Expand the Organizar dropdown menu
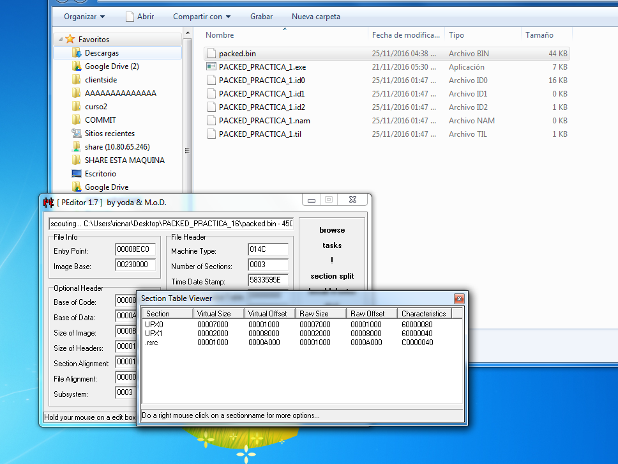The width and height of the screenshot is (618, 464). (84, 17)
